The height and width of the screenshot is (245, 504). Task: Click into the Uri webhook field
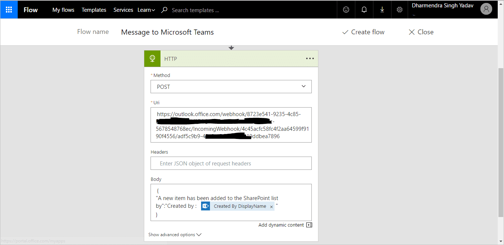[x=231, y=125]
